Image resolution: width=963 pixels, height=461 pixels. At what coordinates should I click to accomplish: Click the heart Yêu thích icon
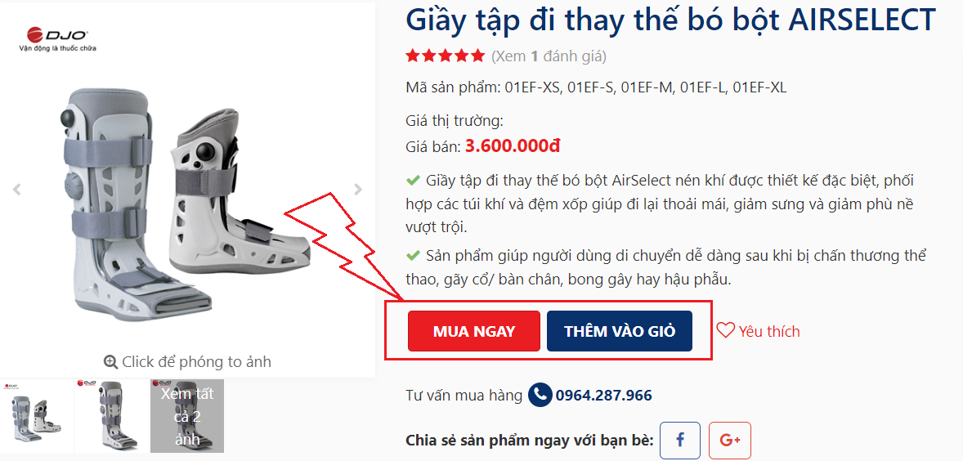(x=725, y=331)
